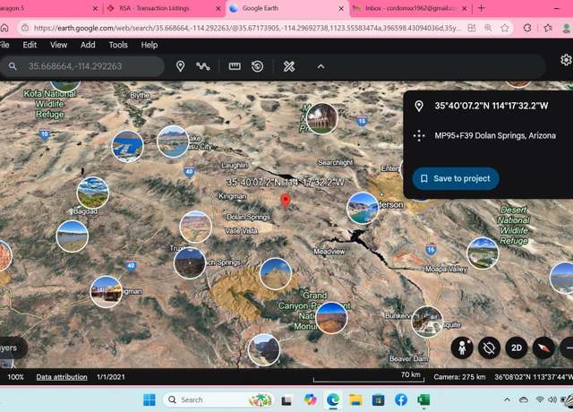Click the Windows taskbar Search box

tap(218, 399)
